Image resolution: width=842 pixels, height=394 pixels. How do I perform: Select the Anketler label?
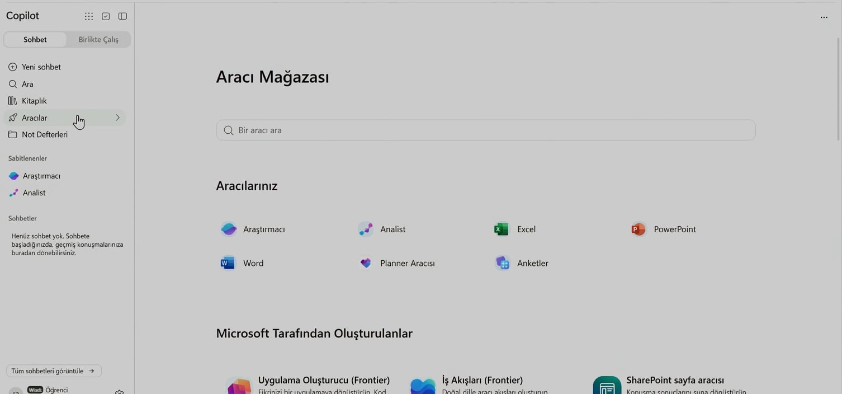click(533, 263)
